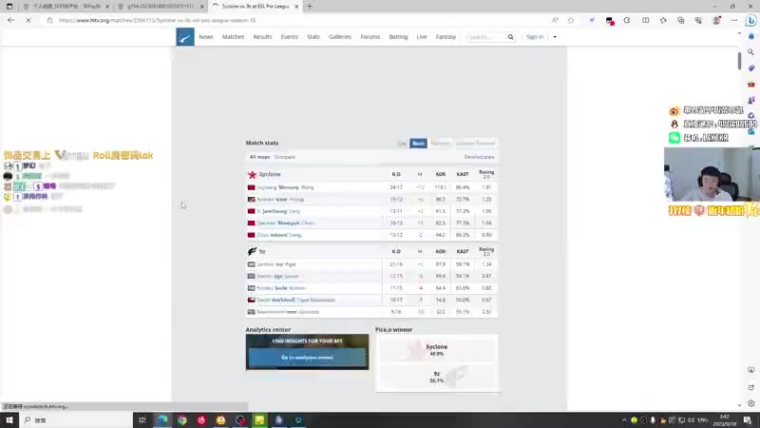The width and height of the screenshot is (760, 428).
Task: Click the 9z team logo in stats
Action: coord(252,251)
